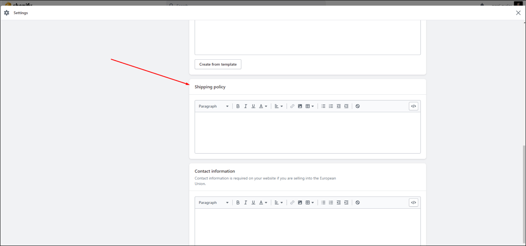Outdent text in Shipping policy editor
Image resolution: width=526 pixels, height=246 pixels.
click(339, 106)
